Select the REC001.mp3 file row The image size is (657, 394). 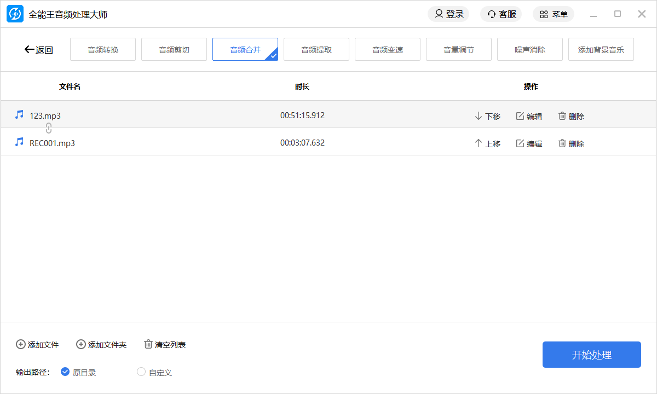[164, 143]
